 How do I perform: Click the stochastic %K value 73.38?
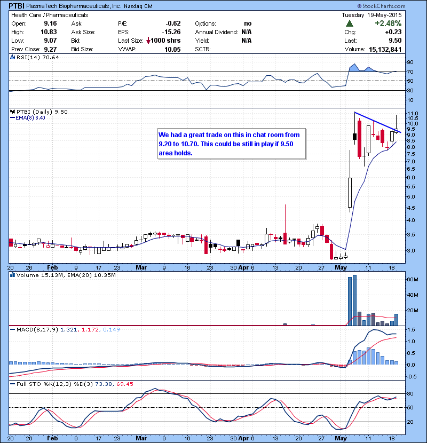(103, 384)
